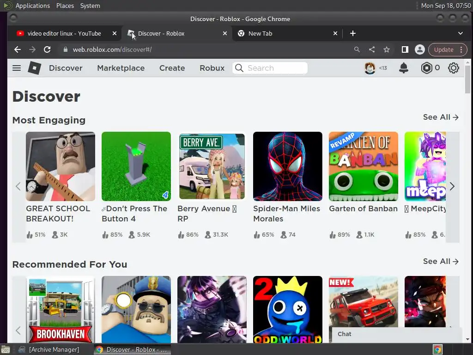The height and width of the screenshot is (355, 473).
Task: Open the Chrome three-dot menu
Action: (461, 49)
